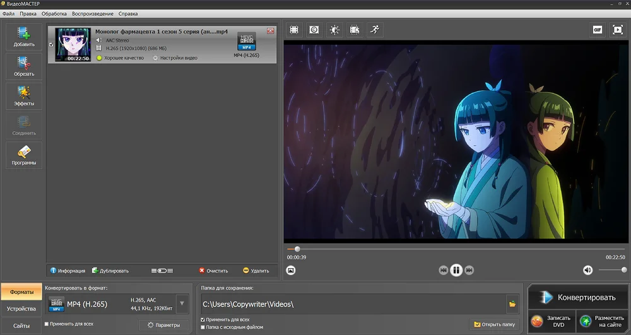Open the brightness adjustment tool above preview
Viewport: 631px width, 335px height.
click(x=334, y=30)
